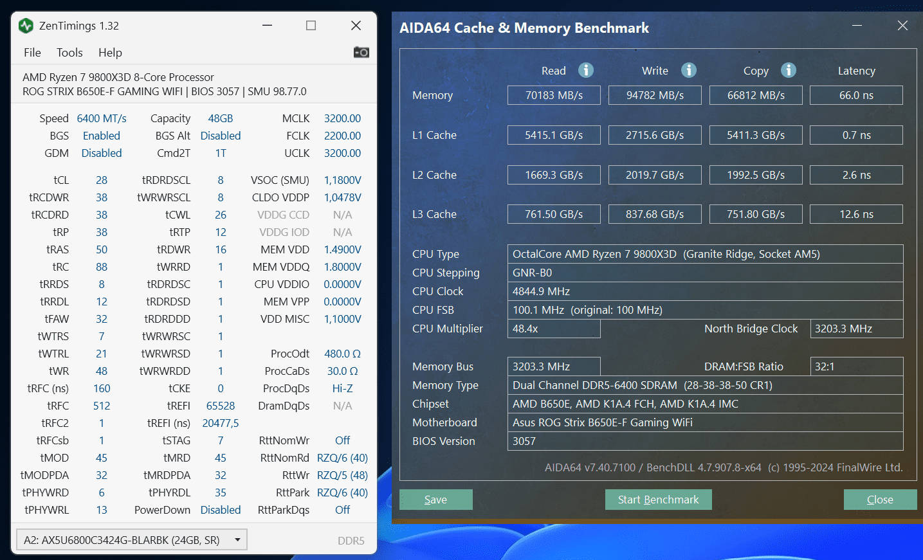
Task: Click L1 Cache latency 0.7 ns
Action: (856, 135)
